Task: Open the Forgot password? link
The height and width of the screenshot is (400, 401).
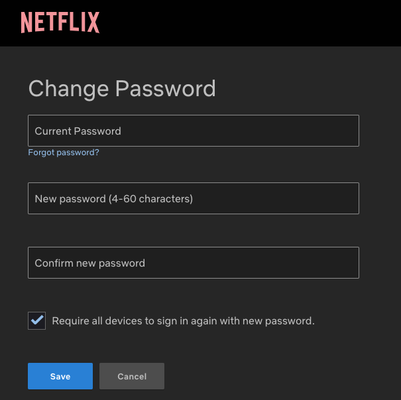Action: (64, 153)
